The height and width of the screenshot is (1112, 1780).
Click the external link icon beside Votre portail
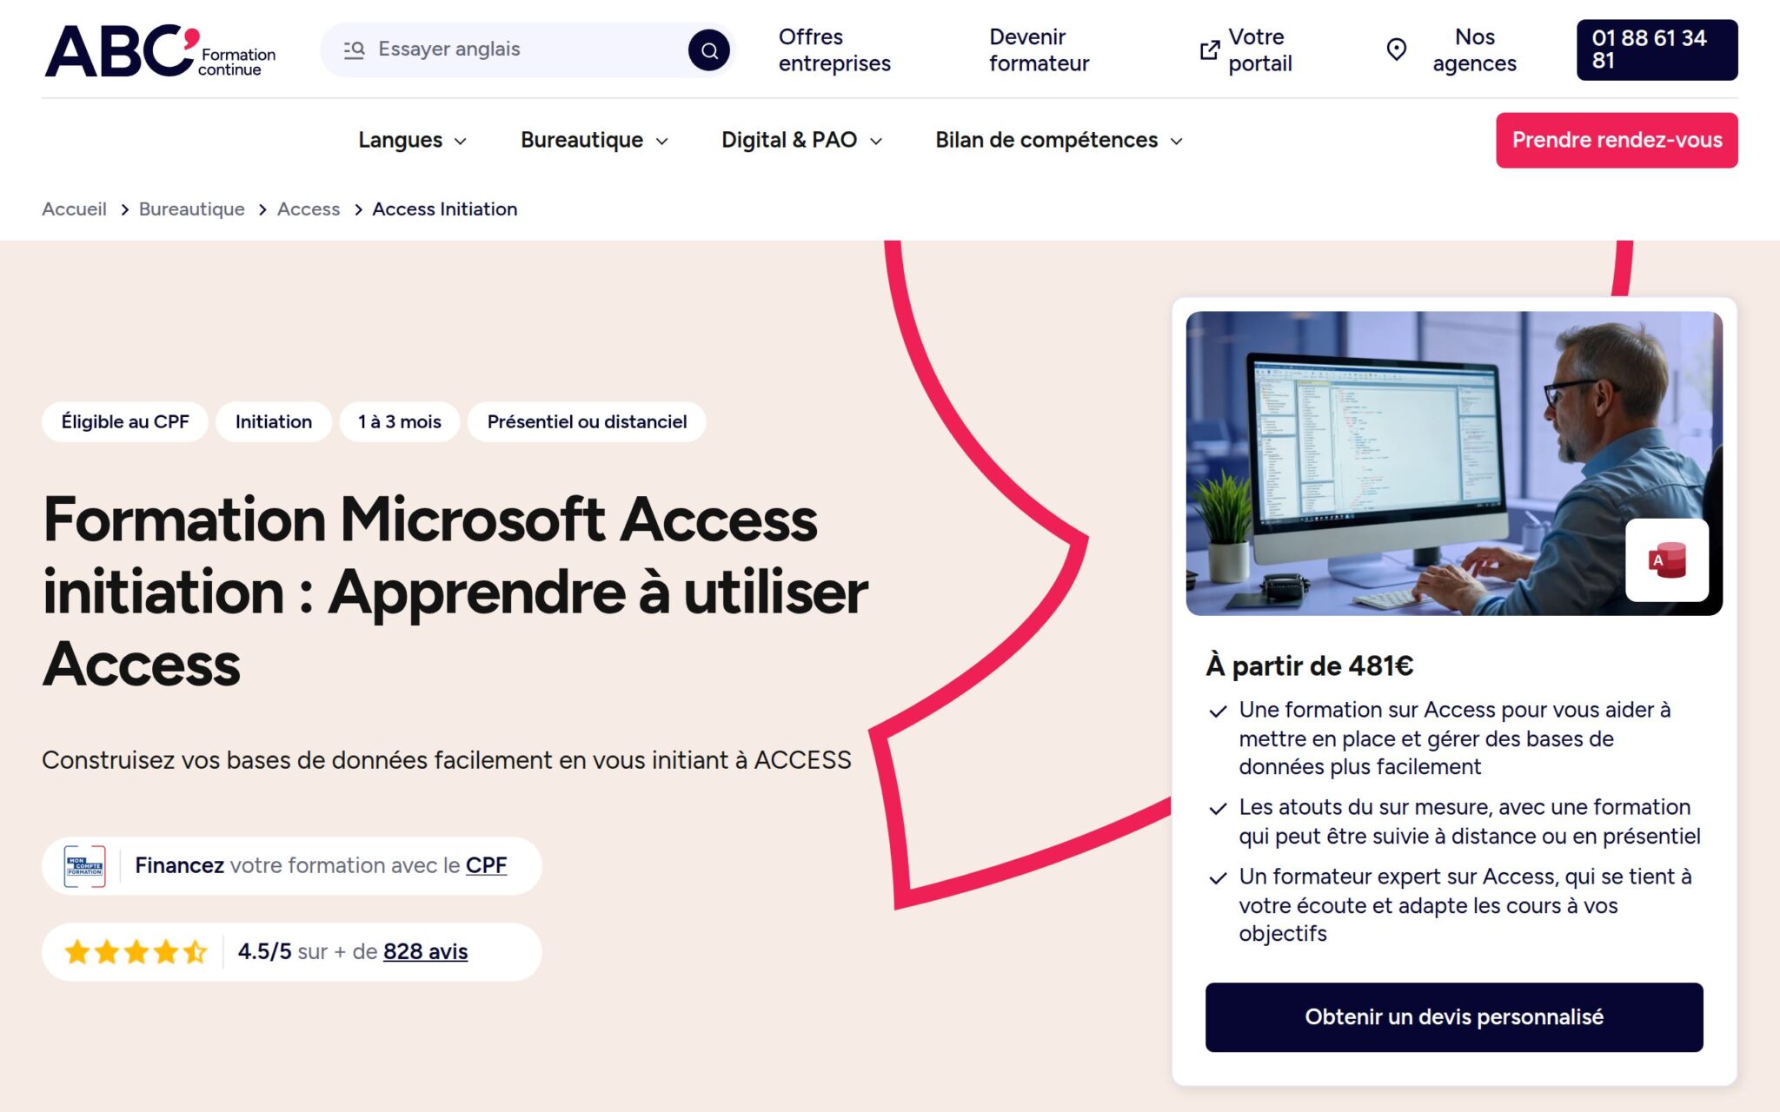click(1209, 50)
